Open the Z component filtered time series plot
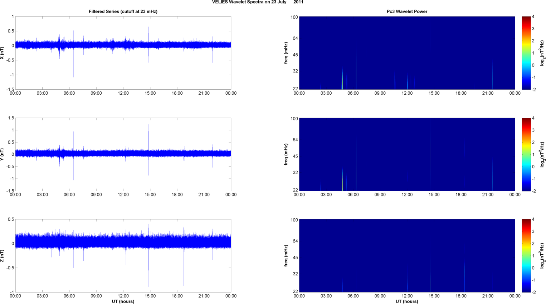Screen dimensions: 546x304 [123, 256]
